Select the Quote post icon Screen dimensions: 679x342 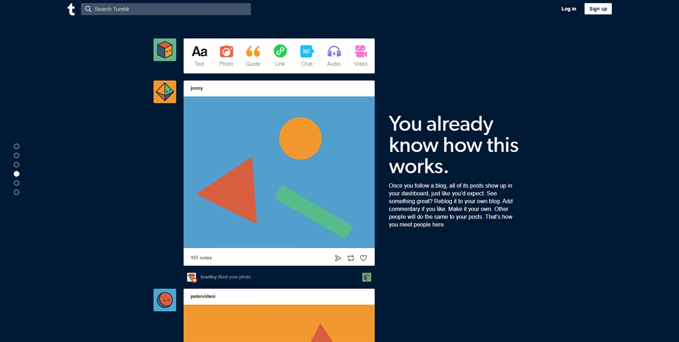pos(253,52)
